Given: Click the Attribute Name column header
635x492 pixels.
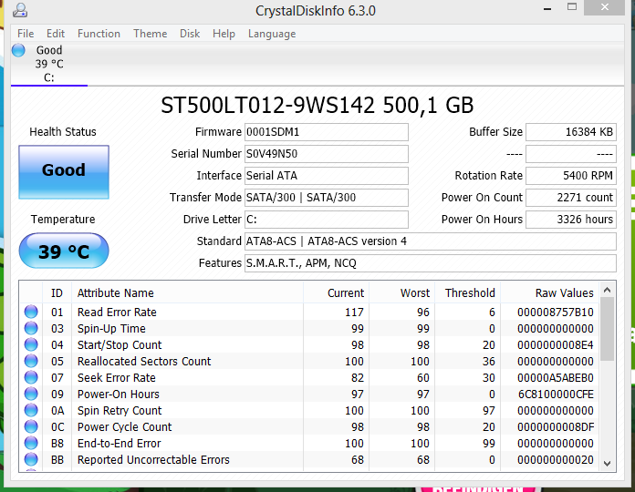Looking at the screenshot, I should pyautogui.click(x=187, y=293).
